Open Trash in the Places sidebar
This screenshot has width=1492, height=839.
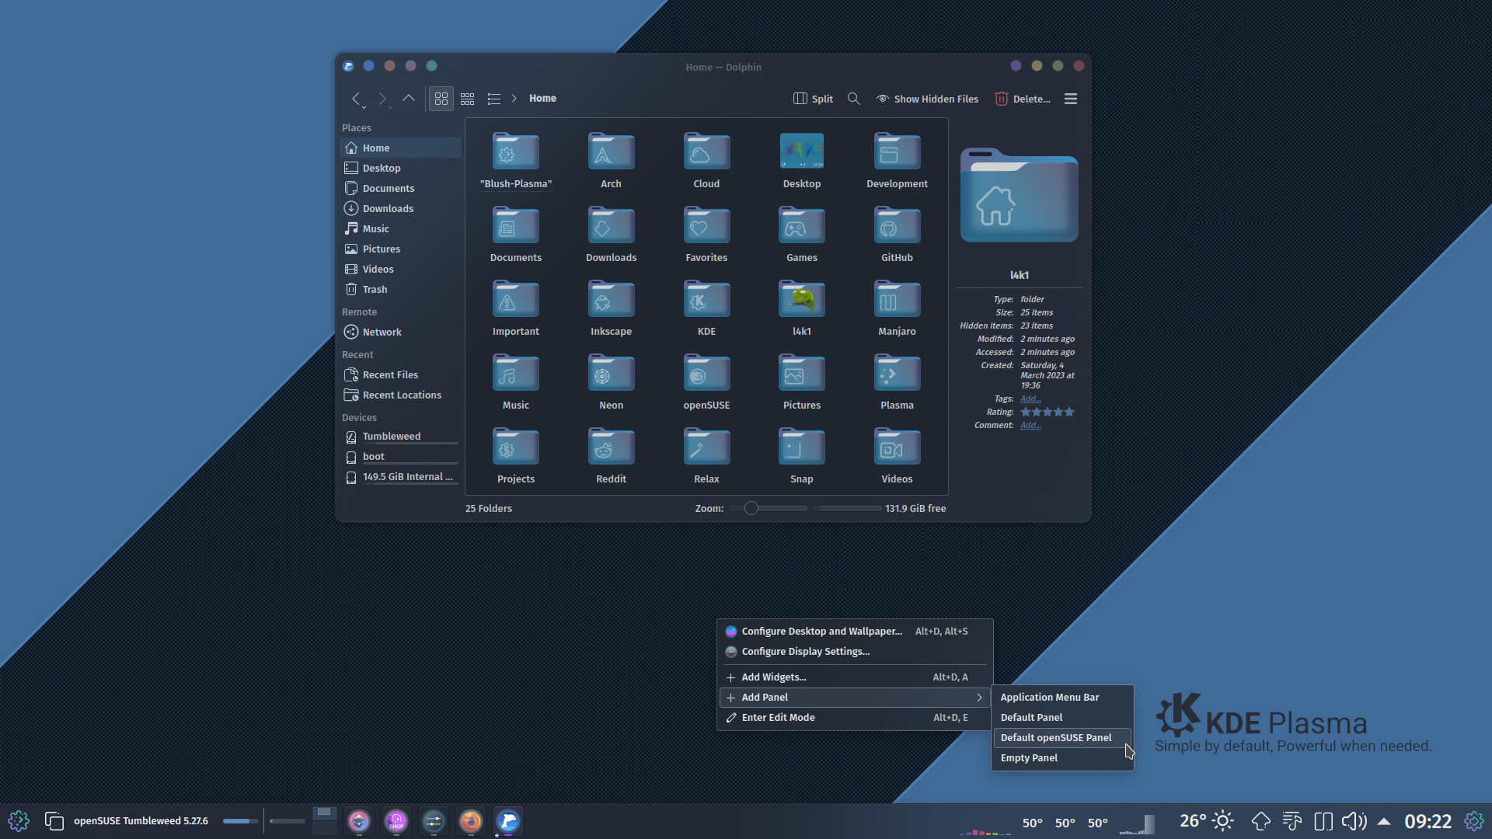pyautogui.click(x=400, y=289)
